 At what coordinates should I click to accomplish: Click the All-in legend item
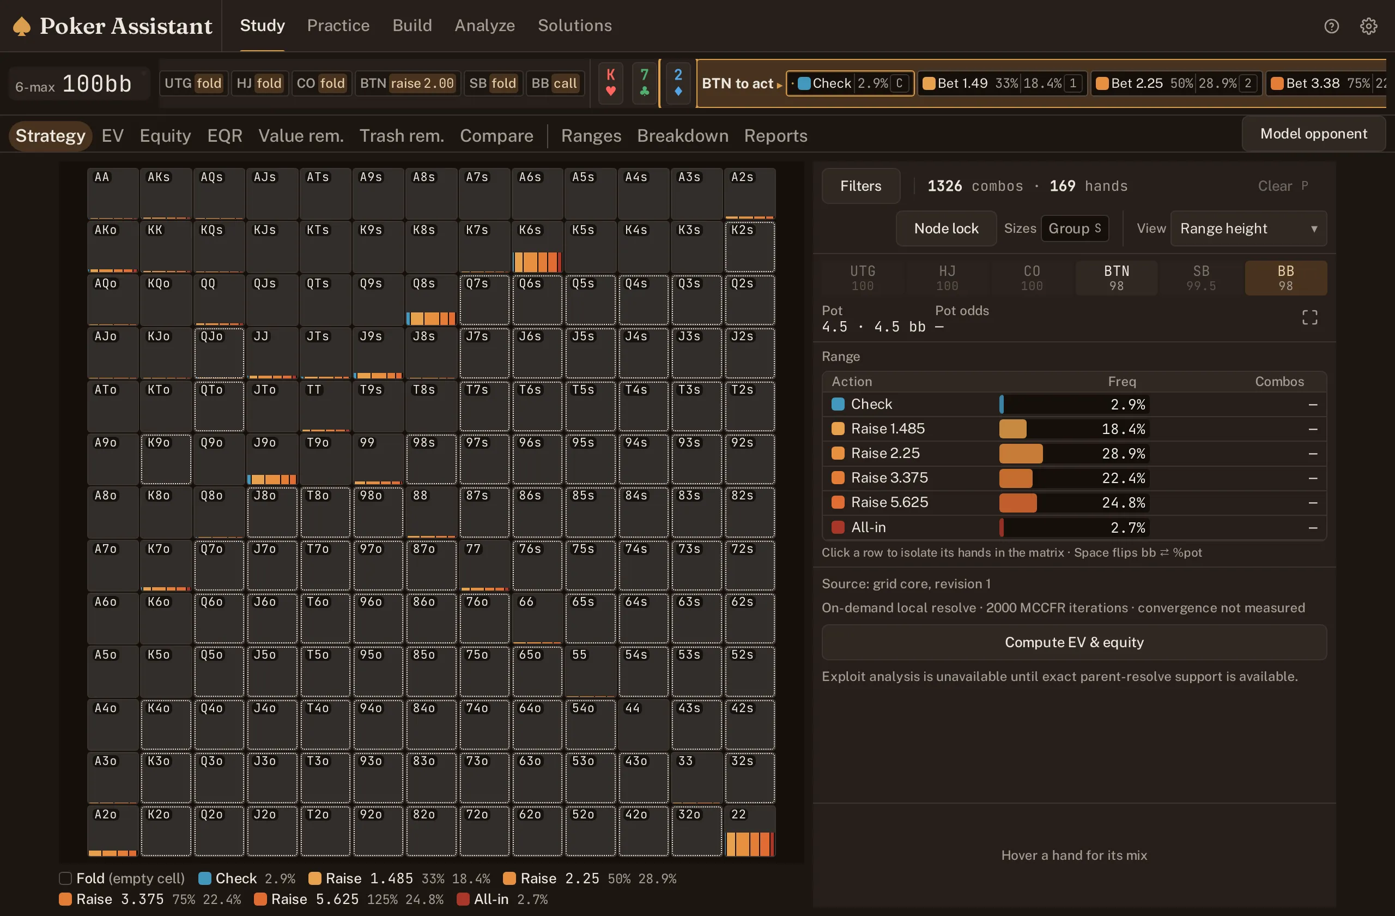(x=502, y=900)
